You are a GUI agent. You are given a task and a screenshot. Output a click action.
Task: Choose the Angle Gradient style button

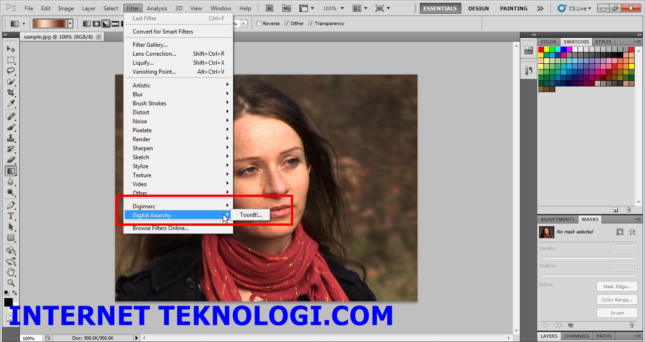point(105,24)
